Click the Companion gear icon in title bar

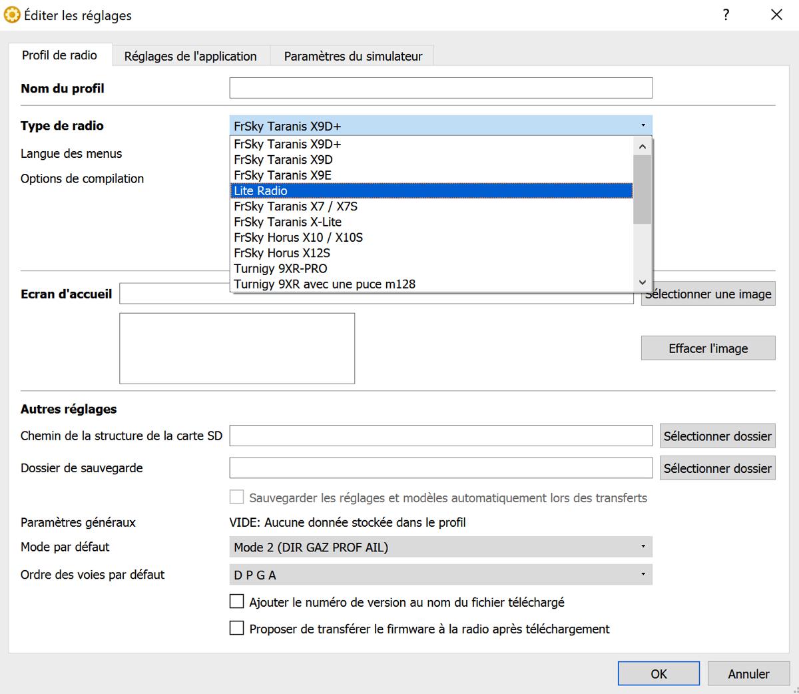tap(12, 15)
